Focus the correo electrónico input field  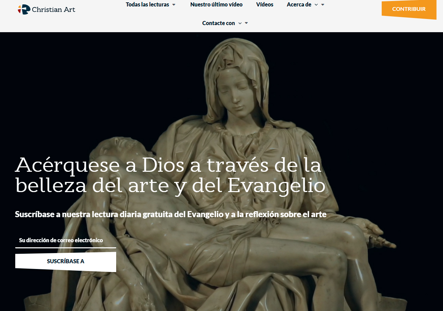[65, 240]
